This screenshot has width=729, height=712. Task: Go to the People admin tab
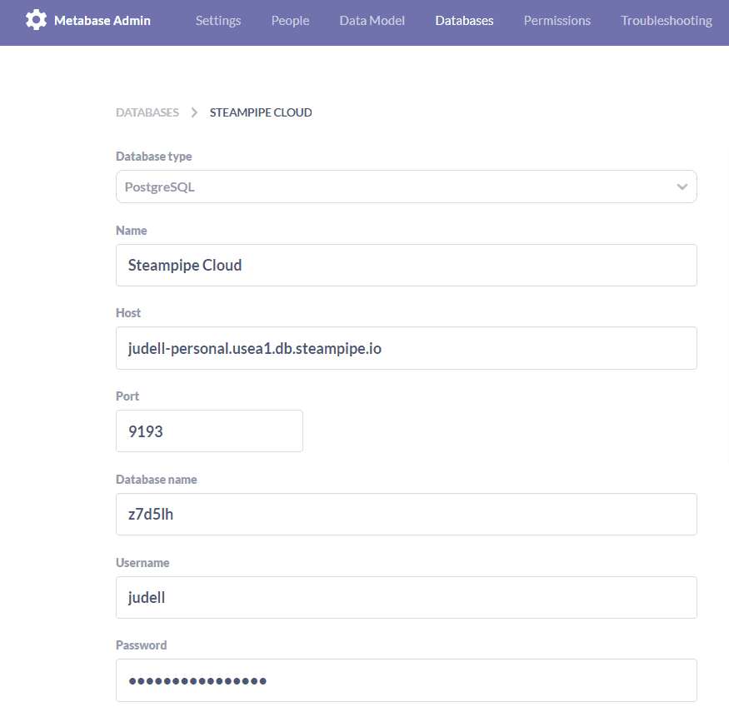(x=290, y=21)
